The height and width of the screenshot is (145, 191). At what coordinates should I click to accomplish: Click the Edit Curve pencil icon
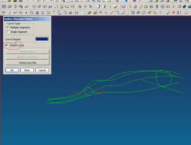(89, 12)
